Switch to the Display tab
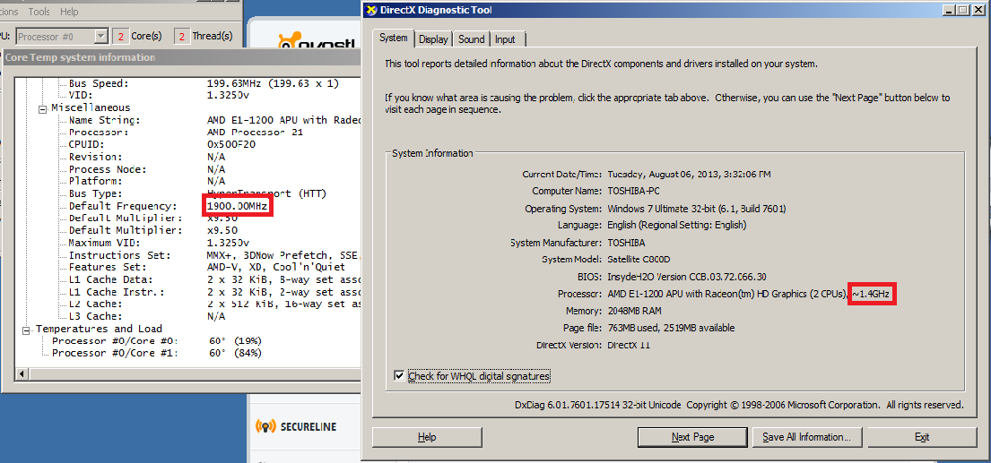This screenshot has width=991, height=463. coord(433,39)
